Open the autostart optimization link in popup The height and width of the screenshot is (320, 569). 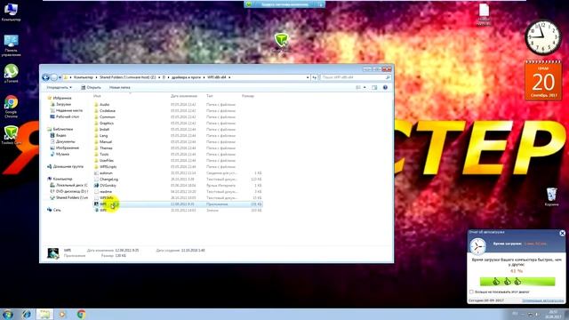(x=543, y=300)
